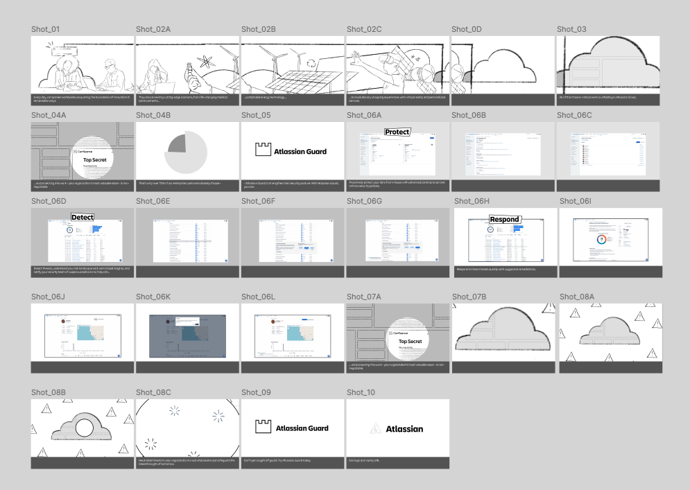Viewport: 690px width, 490px height.
Task: Click the circular progress ring in Shot_06H
Action: pos(490,229)
